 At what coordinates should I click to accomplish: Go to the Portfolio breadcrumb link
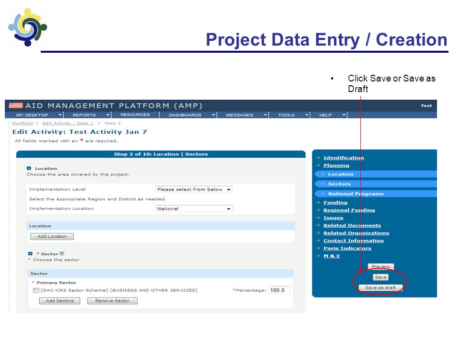(x=23, y=123)
